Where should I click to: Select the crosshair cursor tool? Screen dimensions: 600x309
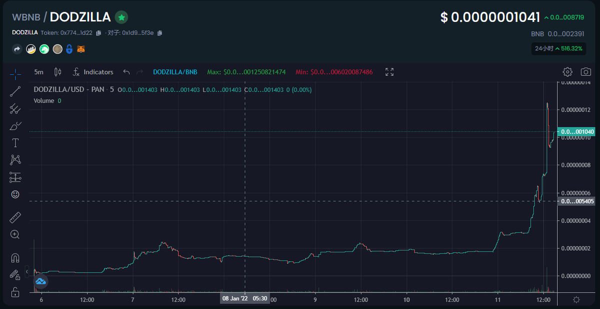coord(15,74)
